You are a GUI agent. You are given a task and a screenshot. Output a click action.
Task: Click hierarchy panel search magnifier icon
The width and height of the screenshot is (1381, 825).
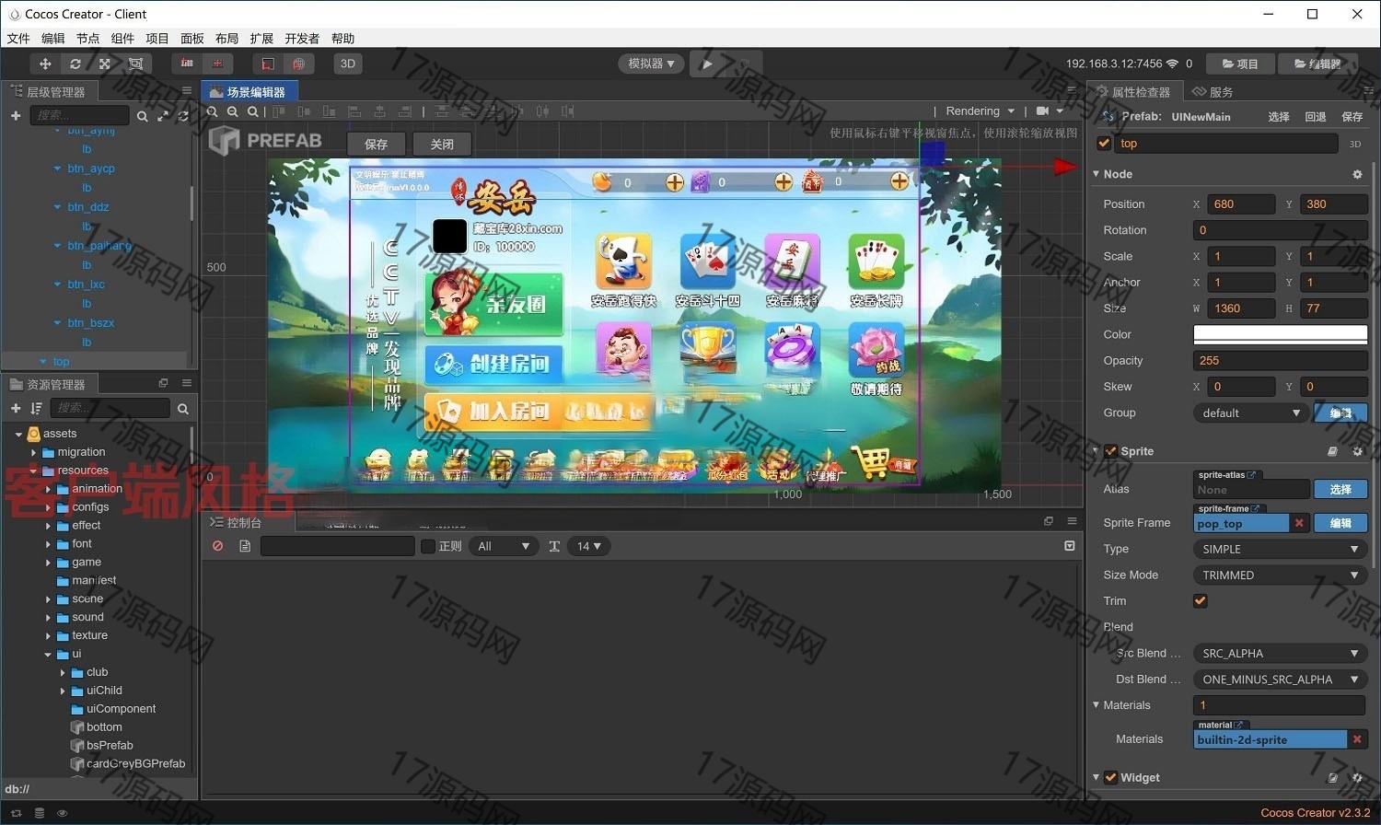point(142,116)
